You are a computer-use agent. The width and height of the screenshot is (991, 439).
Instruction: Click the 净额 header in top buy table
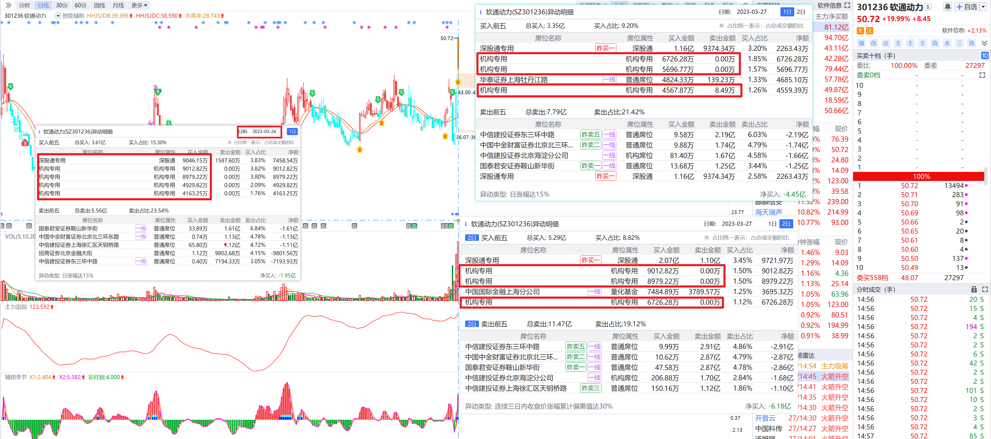(802, 38)
